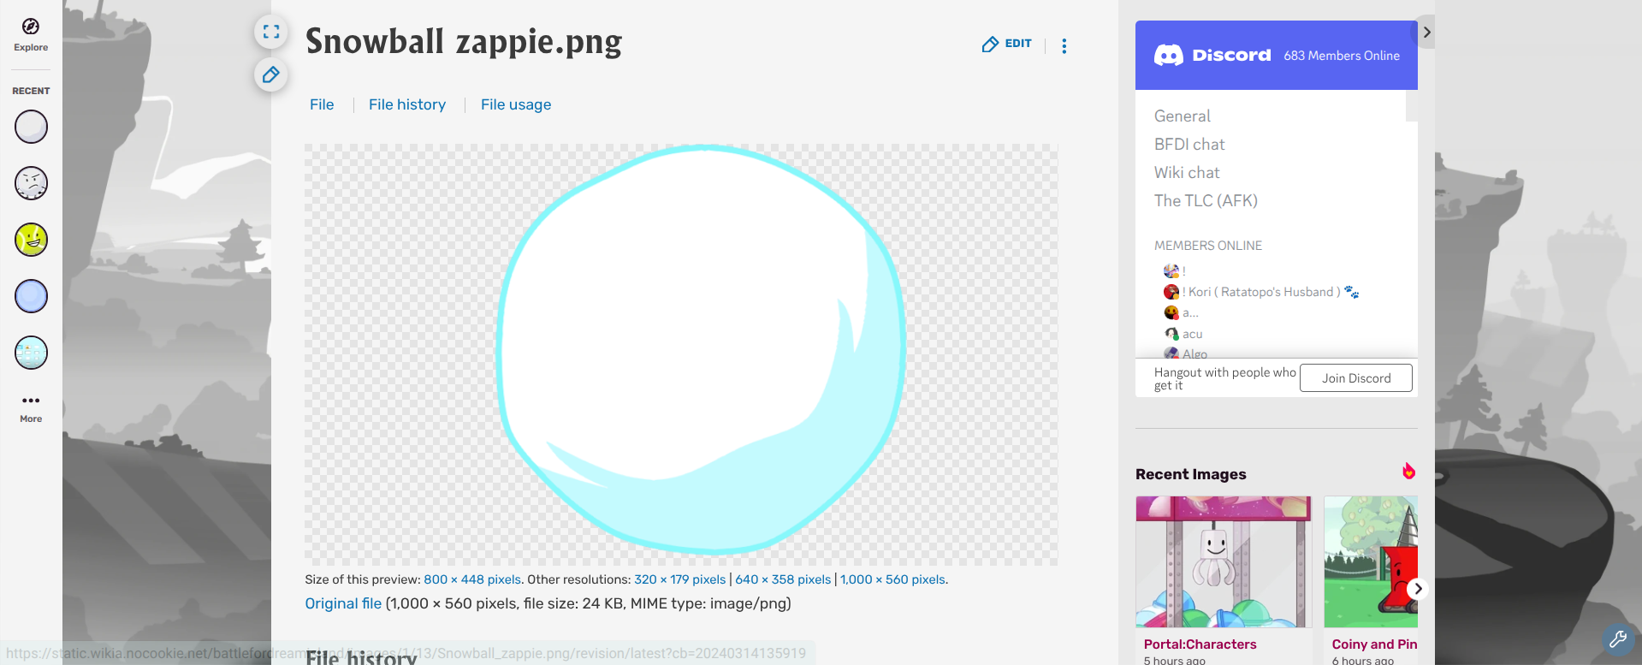Click the snowball image preview
This screenshot has width=1642, height=665.
tap(681, 354)
